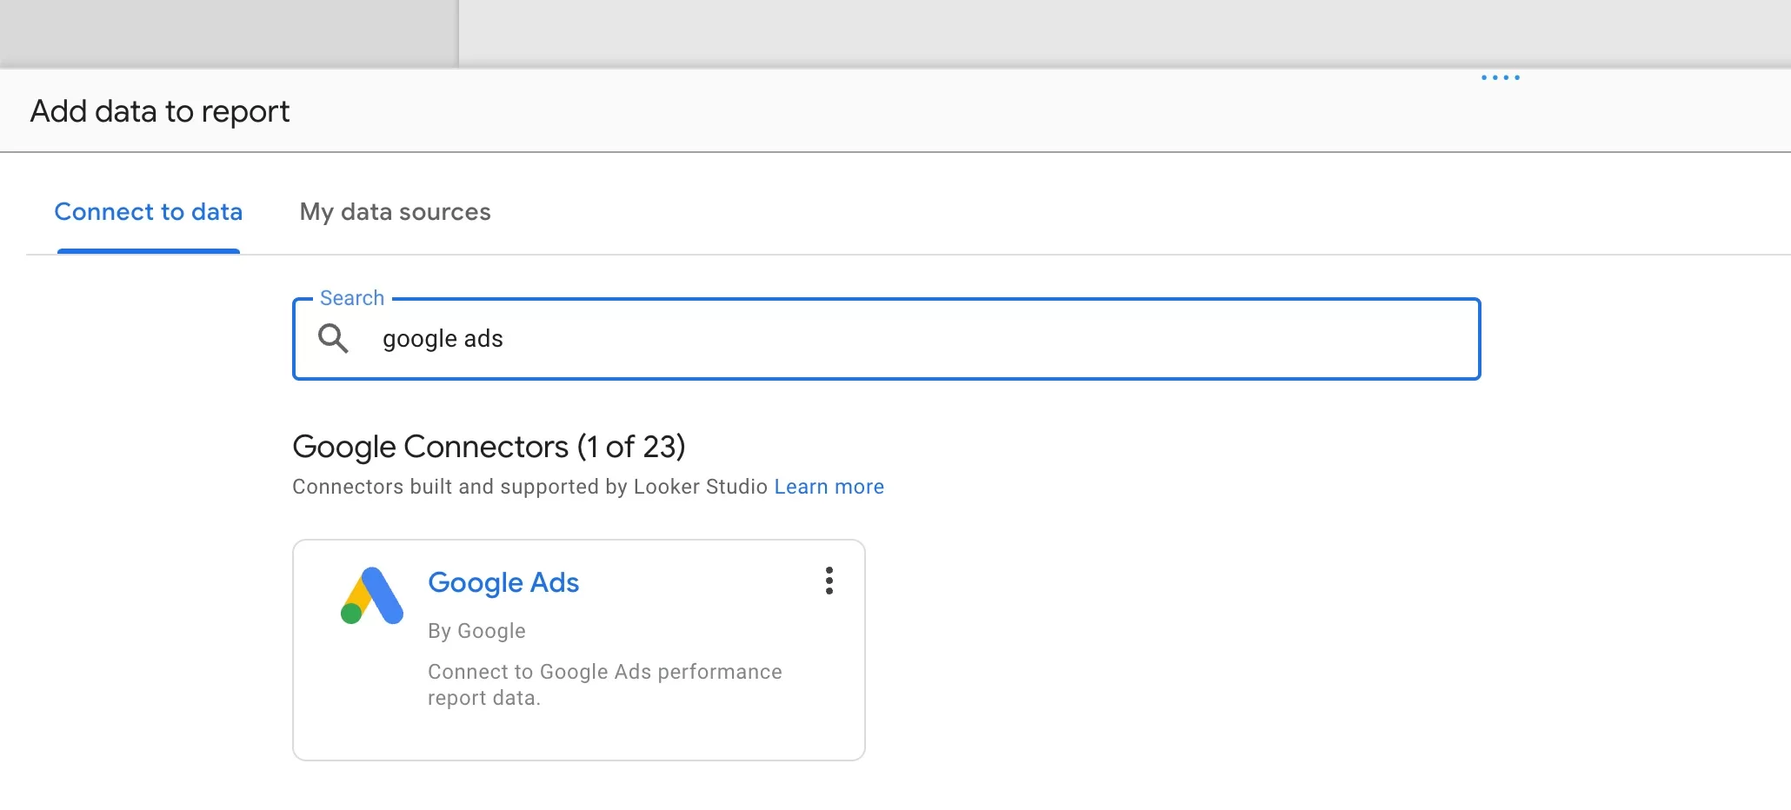Click the search field containing google ads

coord(887,339)
